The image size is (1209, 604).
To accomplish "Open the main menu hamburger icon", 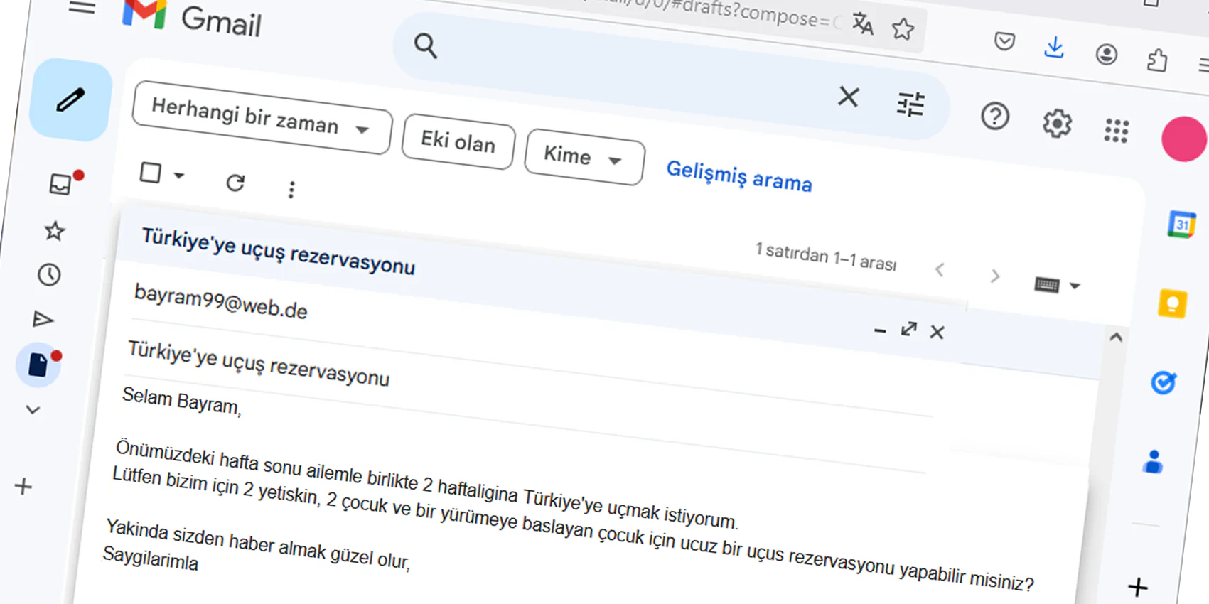I will 82,7.
